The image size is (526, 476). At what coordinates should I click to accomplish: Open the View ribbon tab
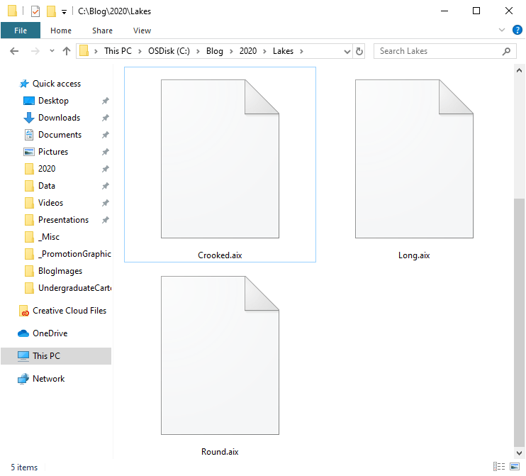(x=142, y=31)
